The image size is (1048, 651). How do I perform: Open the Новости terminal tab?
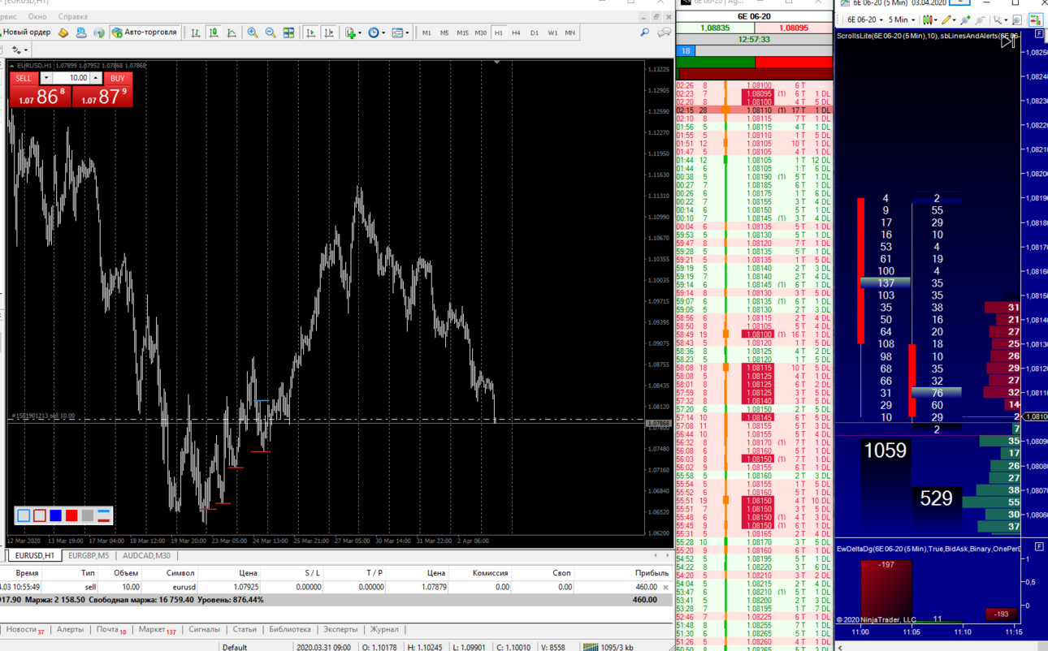pos(24,630)
